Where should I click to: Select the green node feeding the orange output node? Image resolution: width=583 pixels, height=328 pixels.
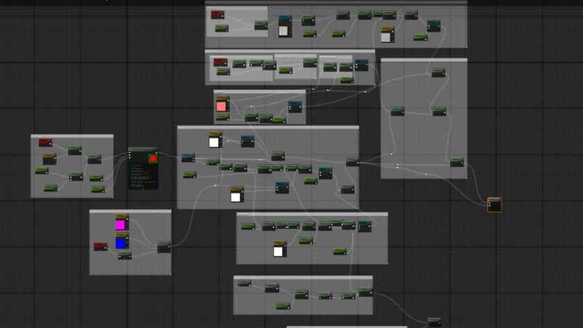456,162
